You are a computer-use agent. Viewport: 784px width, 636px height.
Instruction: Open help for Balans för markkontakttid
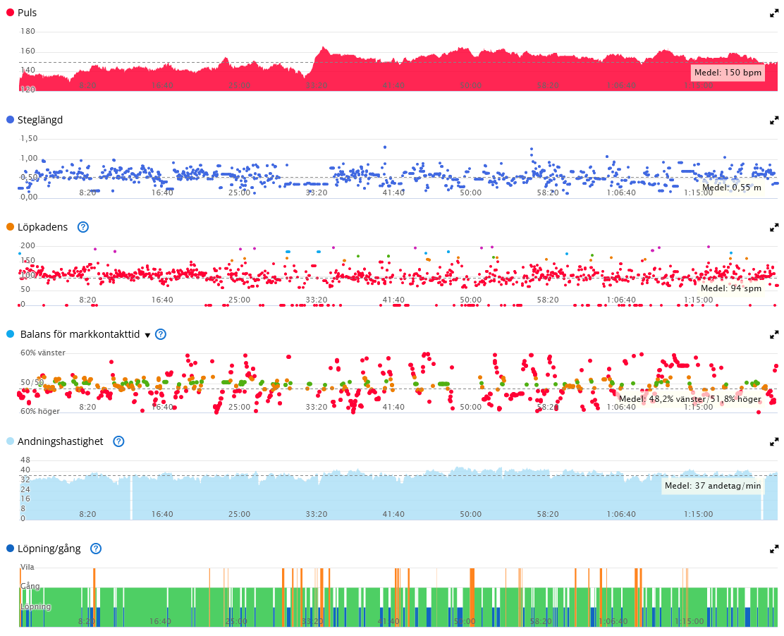pos(161,334)
